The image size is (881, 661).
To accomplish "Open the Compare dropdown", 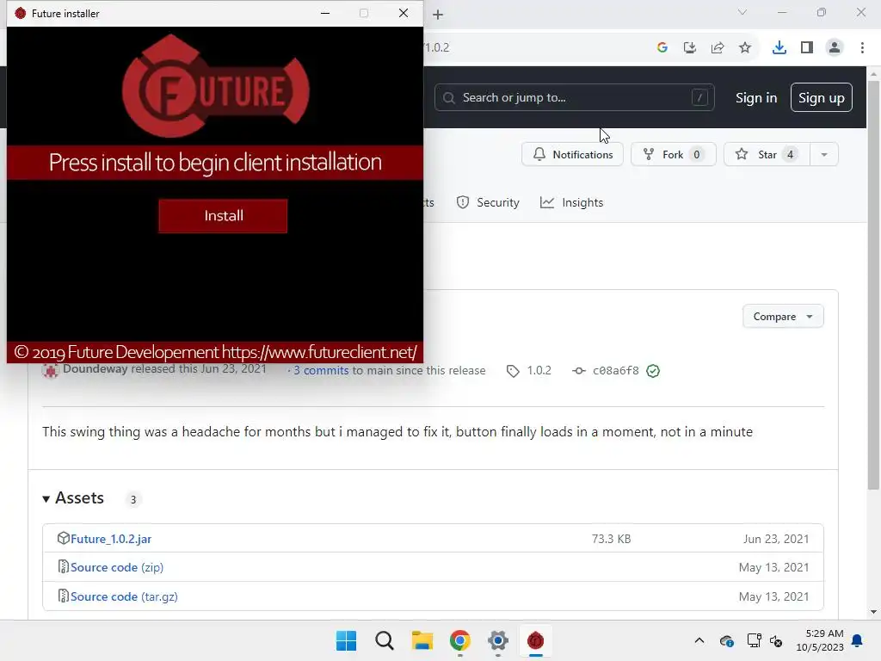I will click(x=783, y=317).
